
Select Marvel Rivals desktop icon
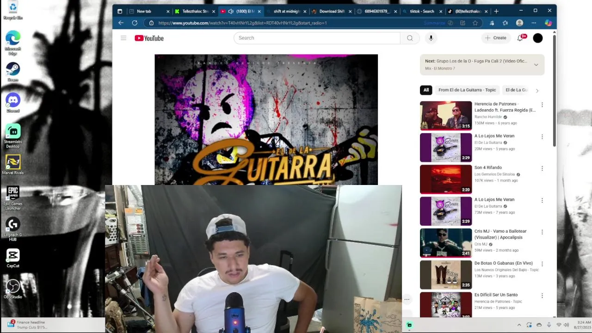[x=13, y=165]
